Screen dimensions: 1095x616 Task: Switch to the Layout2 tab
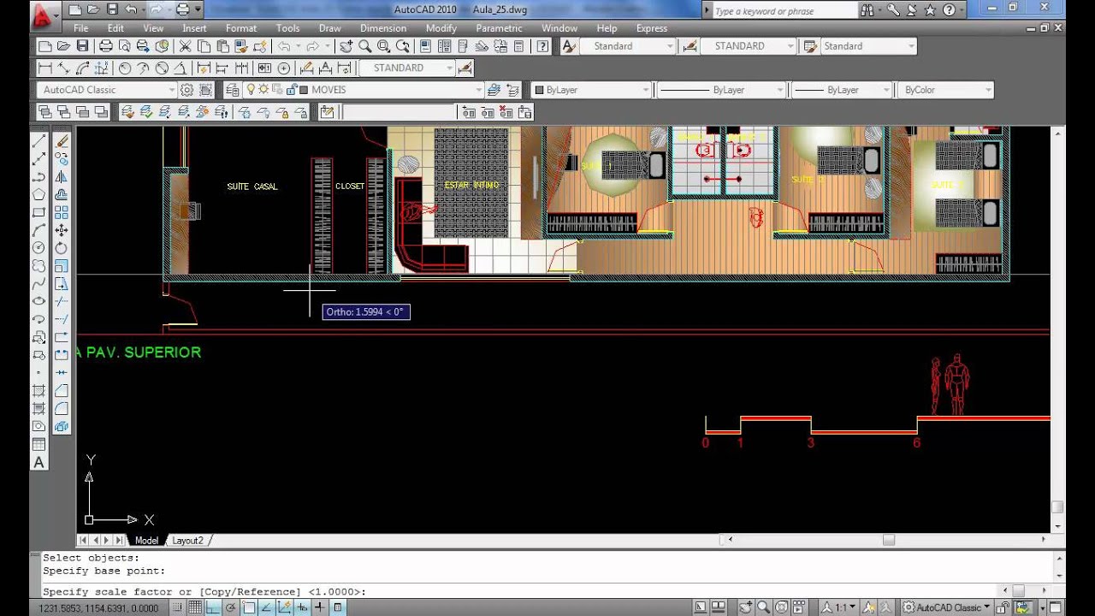[188, 541]
